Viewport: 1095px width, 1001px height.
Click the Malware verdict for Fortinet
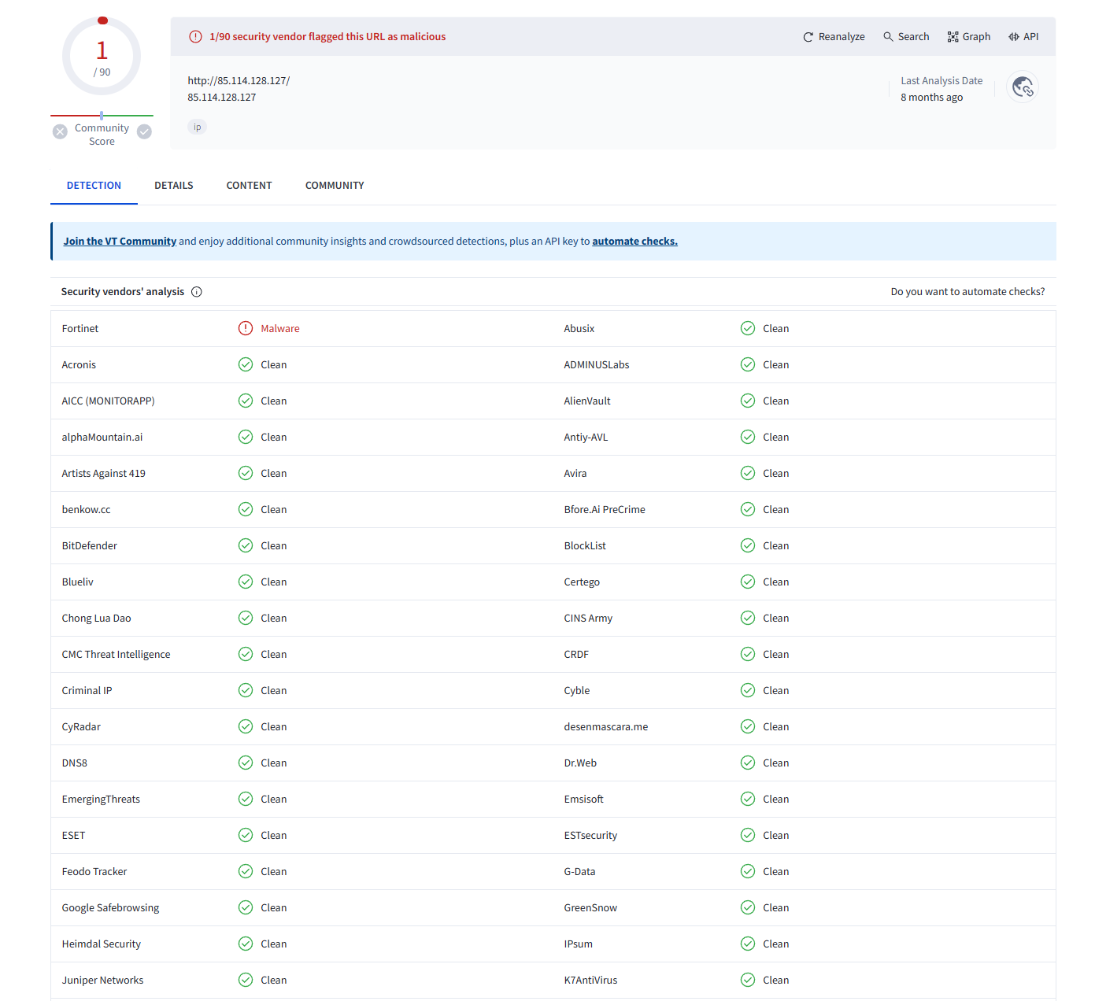(280, 329)
